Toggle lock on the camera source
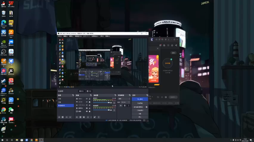 [90, 99]
